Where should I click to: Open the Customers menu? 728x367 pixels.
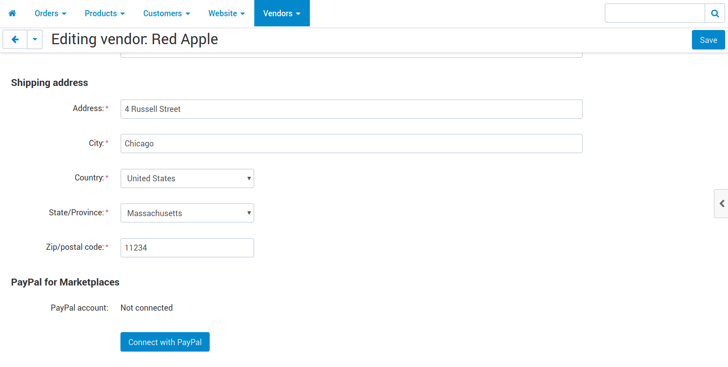(166, 13)
